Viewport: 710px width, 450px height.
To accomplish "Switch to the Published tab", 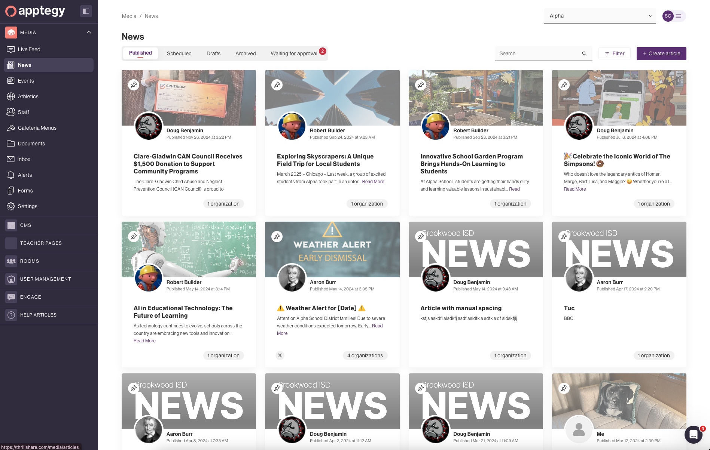I will coord(140,53).
